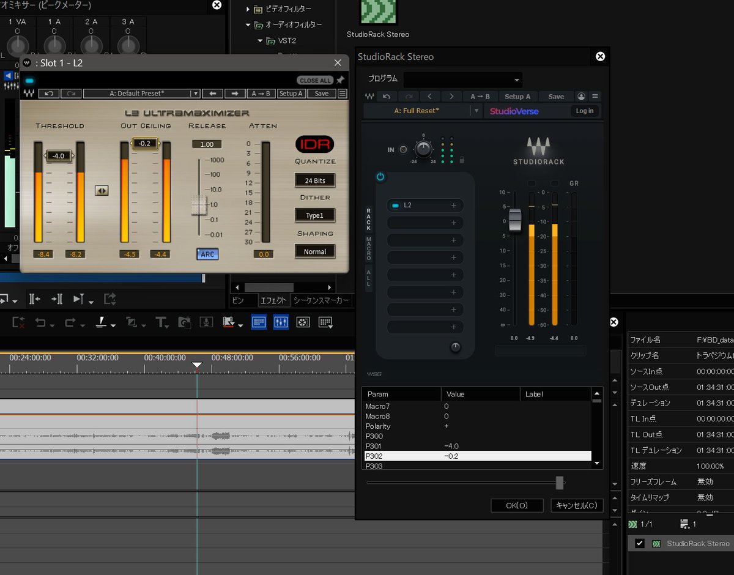This screenshot has width=734, height=575.
Task: Select the RACK vertical tab
Action: (369, 219)
